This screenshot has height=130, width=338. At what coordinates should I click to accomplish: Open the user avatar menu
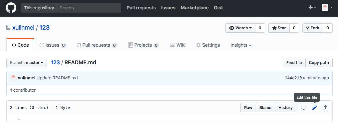[x=327, y=8]
